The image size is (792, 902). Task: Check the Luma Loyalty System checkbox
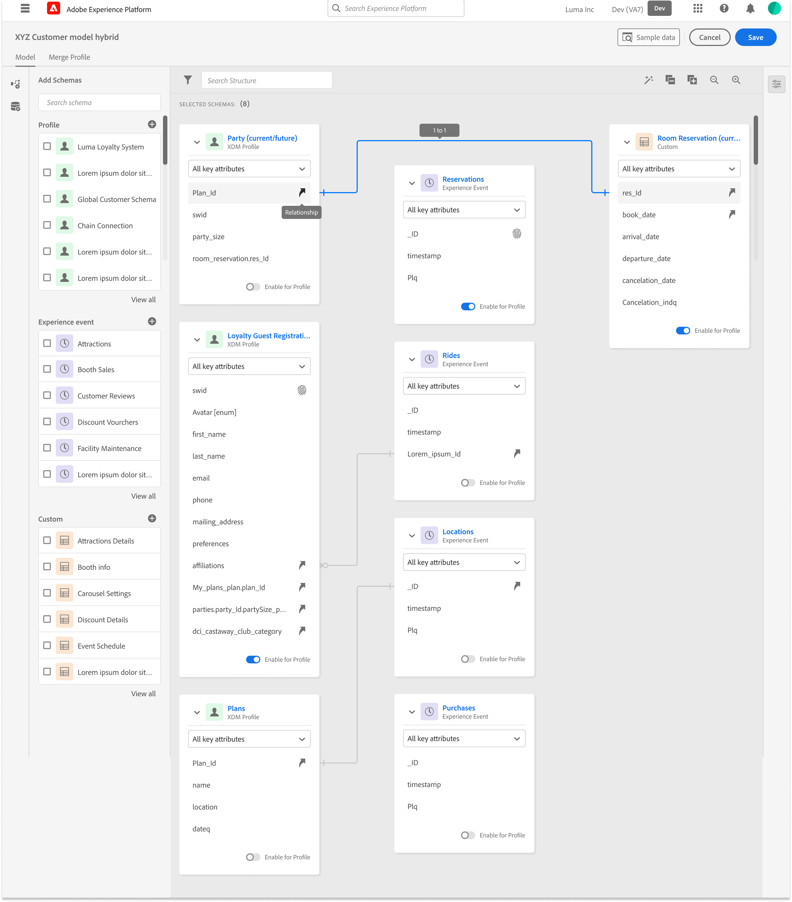click(x=47, y=146)
